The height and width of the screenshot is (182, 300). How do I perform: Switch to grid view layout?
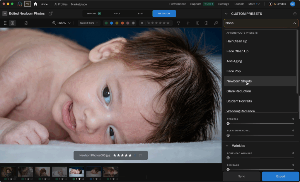[5, 23]
